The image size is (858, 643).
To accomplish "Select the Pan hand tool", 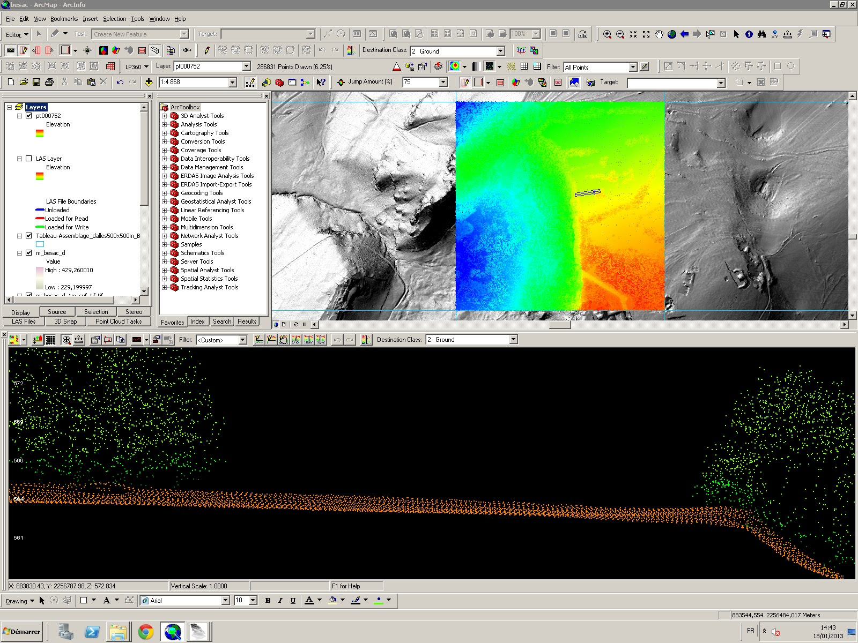I will (x=659, y=34).
